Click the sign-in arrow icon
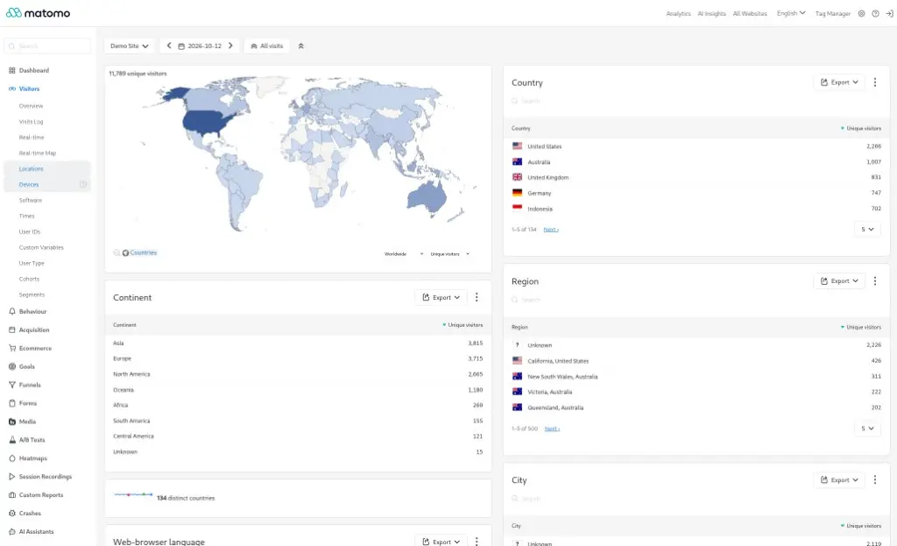Screen dimensions: 897x546 pyautogui.click(x=890, y=13)
